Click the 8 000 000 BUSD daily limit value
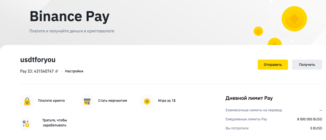This screenshot has height=140, width=326. [x=309, y=119]
